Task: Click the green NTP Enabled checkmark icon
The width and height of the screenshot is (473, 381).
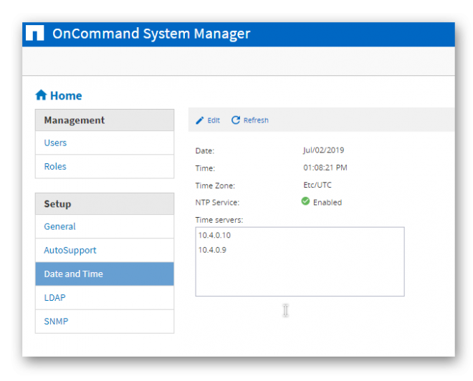Action: (305, 201)
